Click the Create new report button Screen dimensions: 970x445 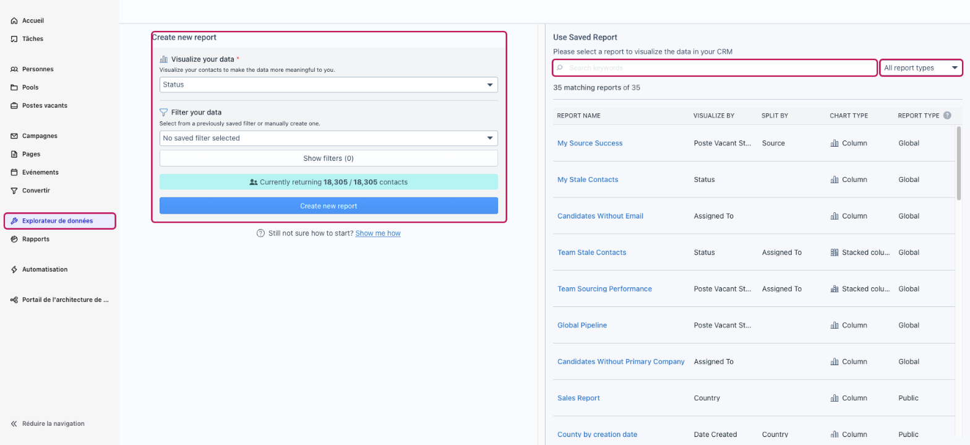click(328, 205)
